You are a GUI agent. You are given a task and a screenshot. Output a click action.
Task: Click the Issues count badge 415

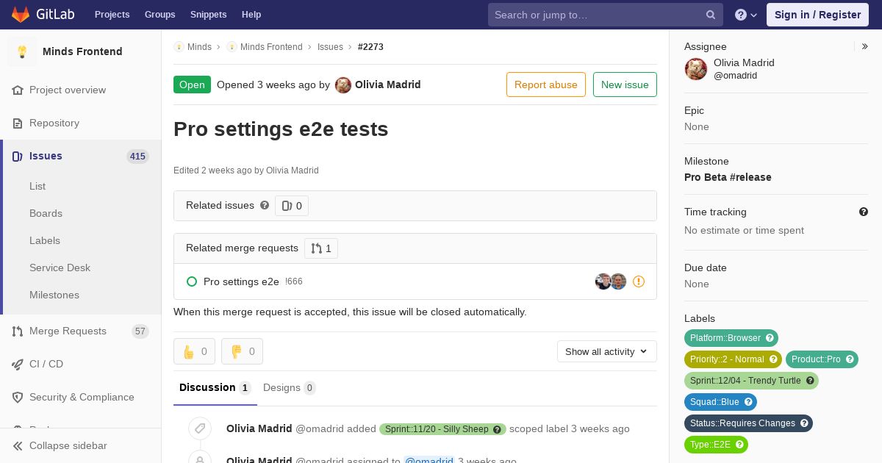137,157
